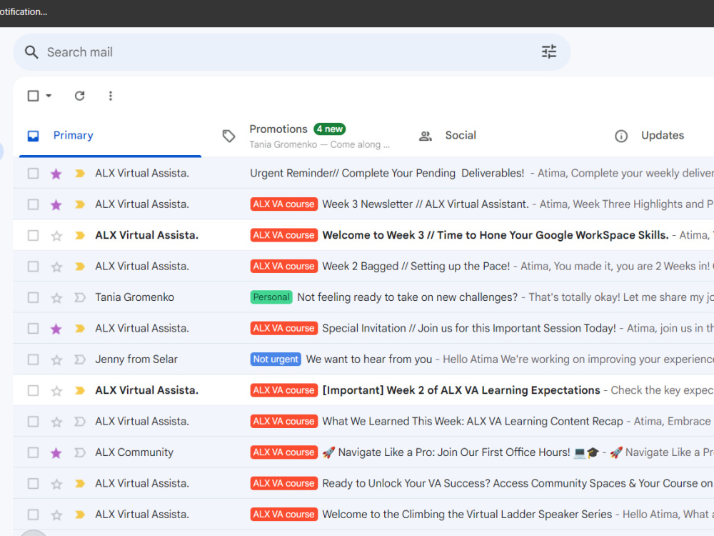
Task: Click ALX VA course label on Week 3 Newsletter
Action: pos(283,204)
